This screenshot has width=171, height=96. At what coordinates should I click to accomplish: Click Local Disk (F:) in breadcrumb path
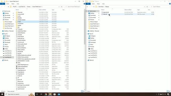click(22, 7)
